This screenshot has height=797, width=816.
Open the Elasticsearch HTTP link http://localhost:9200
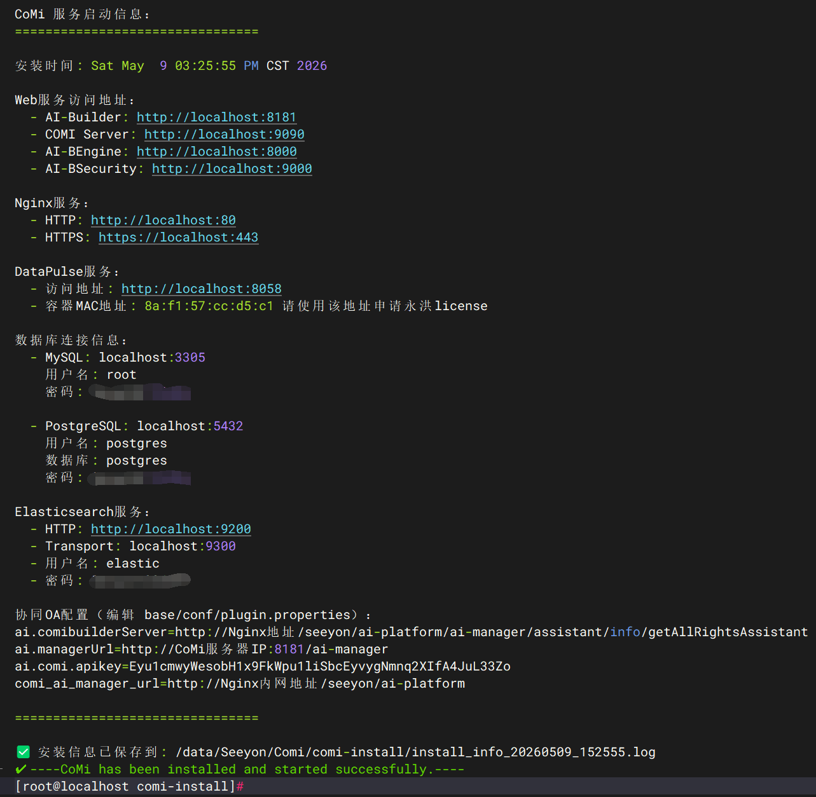pos(171,529)
